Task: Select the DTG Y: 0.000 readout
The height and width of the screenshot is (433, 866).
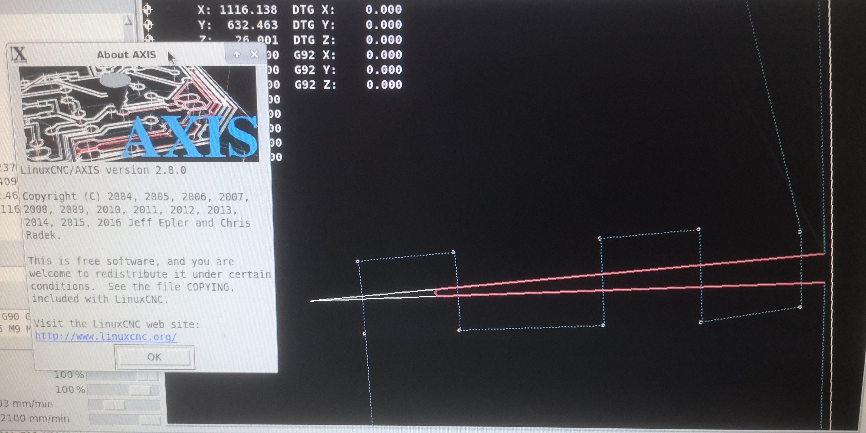Action: click(347, 25)
